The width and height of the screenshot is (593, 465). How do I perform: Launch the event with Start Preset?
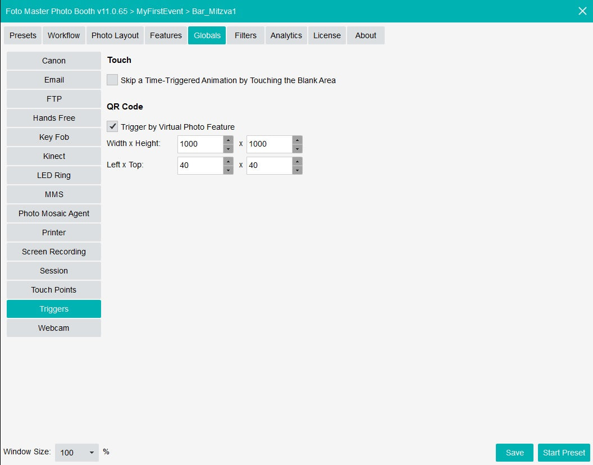coord(564,453)
